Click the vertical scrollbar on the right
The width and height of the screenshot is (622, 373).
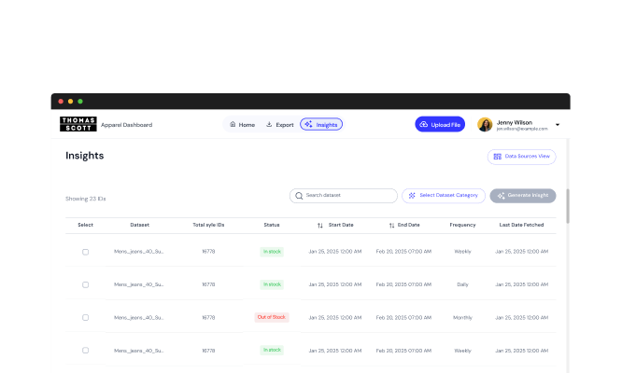[x=567, y=204]
